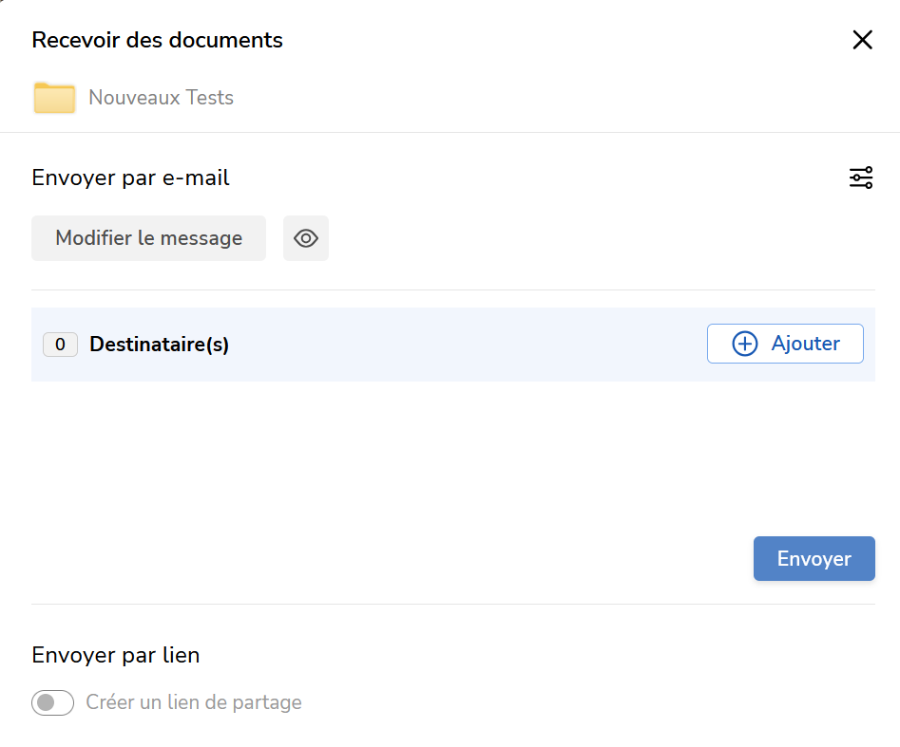The height and width of the screenshot is (747, 900).
Task: Click the Envoyer par e-mail heading
Action: (130, 178)
